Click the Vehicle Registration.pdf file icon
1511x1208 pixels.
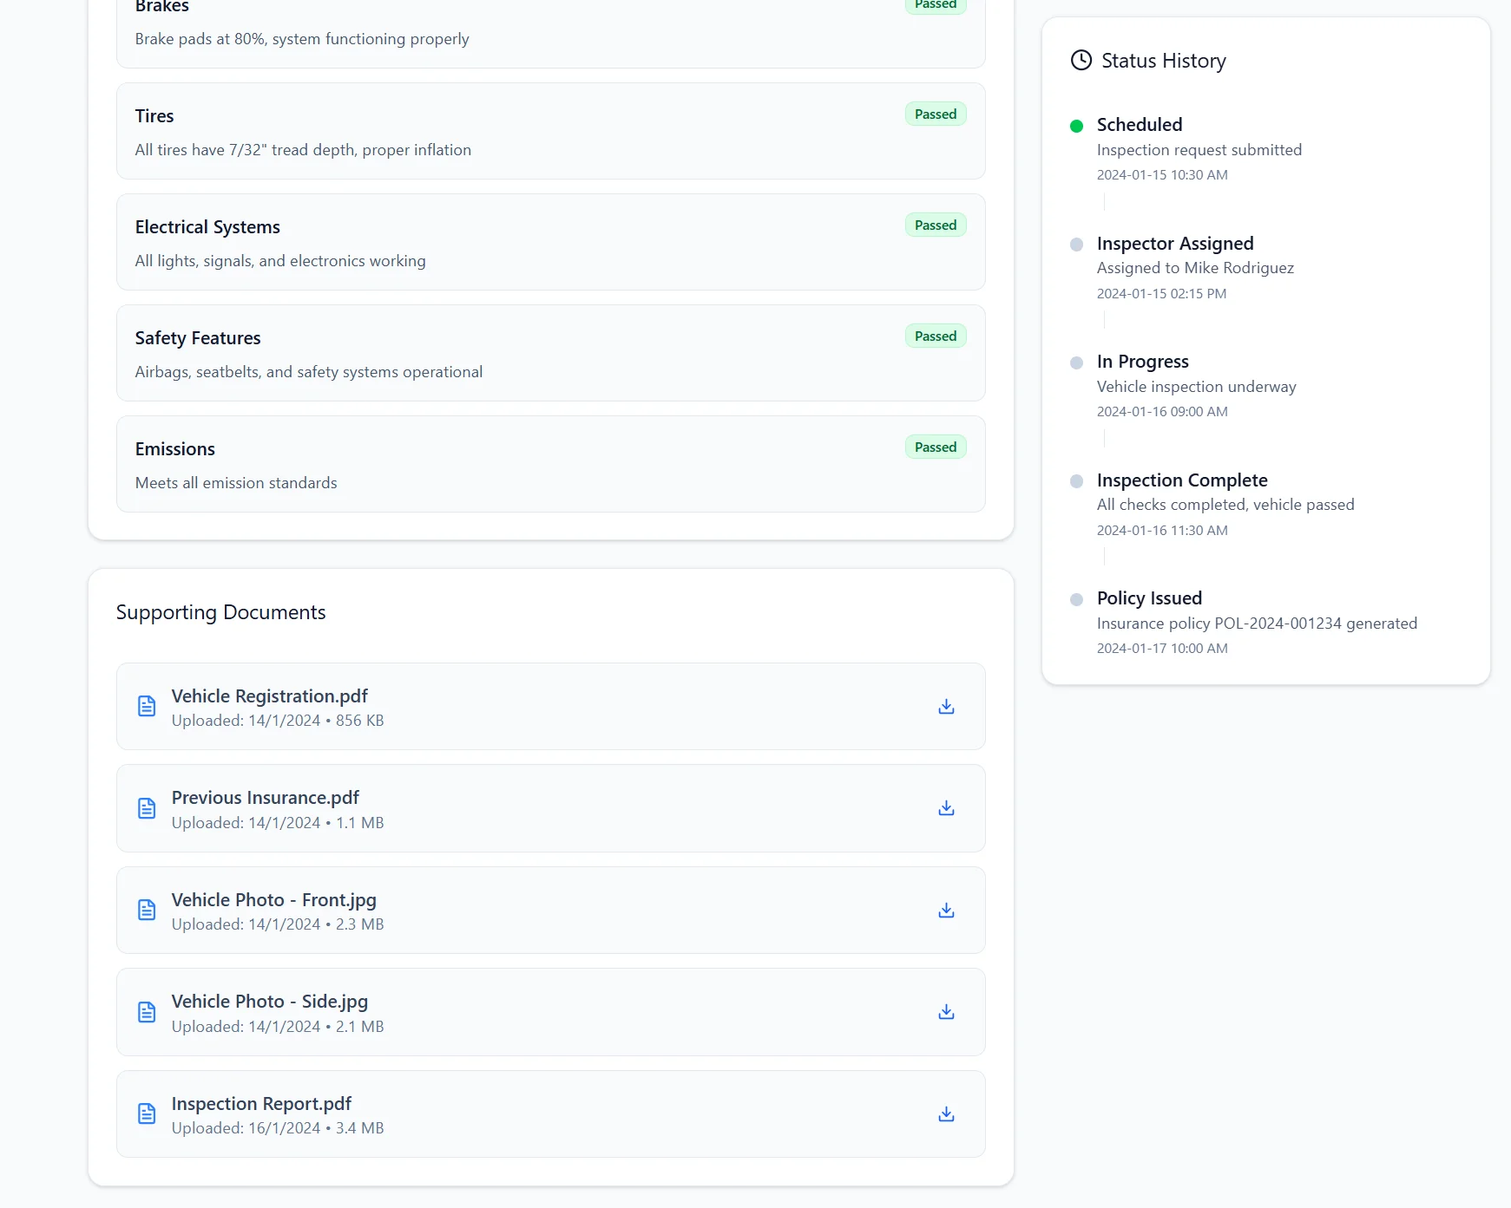pos(147,707)
